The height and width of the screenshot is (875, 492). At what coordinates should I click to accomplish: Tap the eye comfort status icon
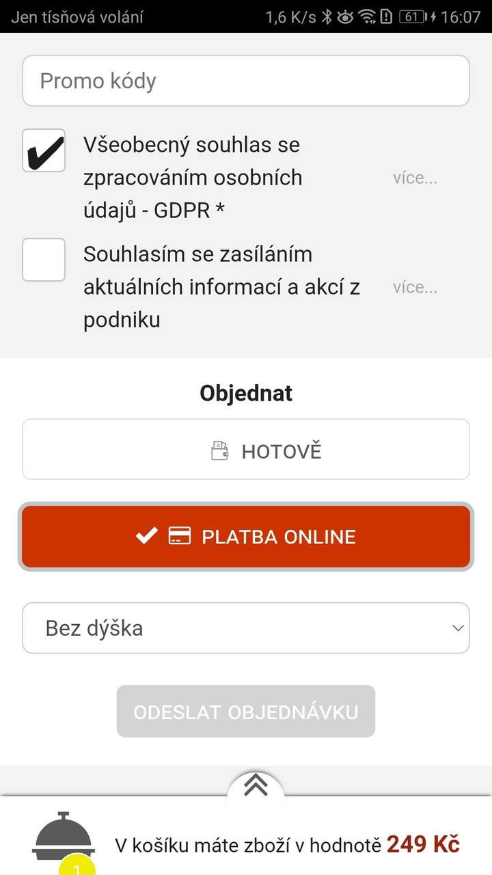[x=346, y=17]
